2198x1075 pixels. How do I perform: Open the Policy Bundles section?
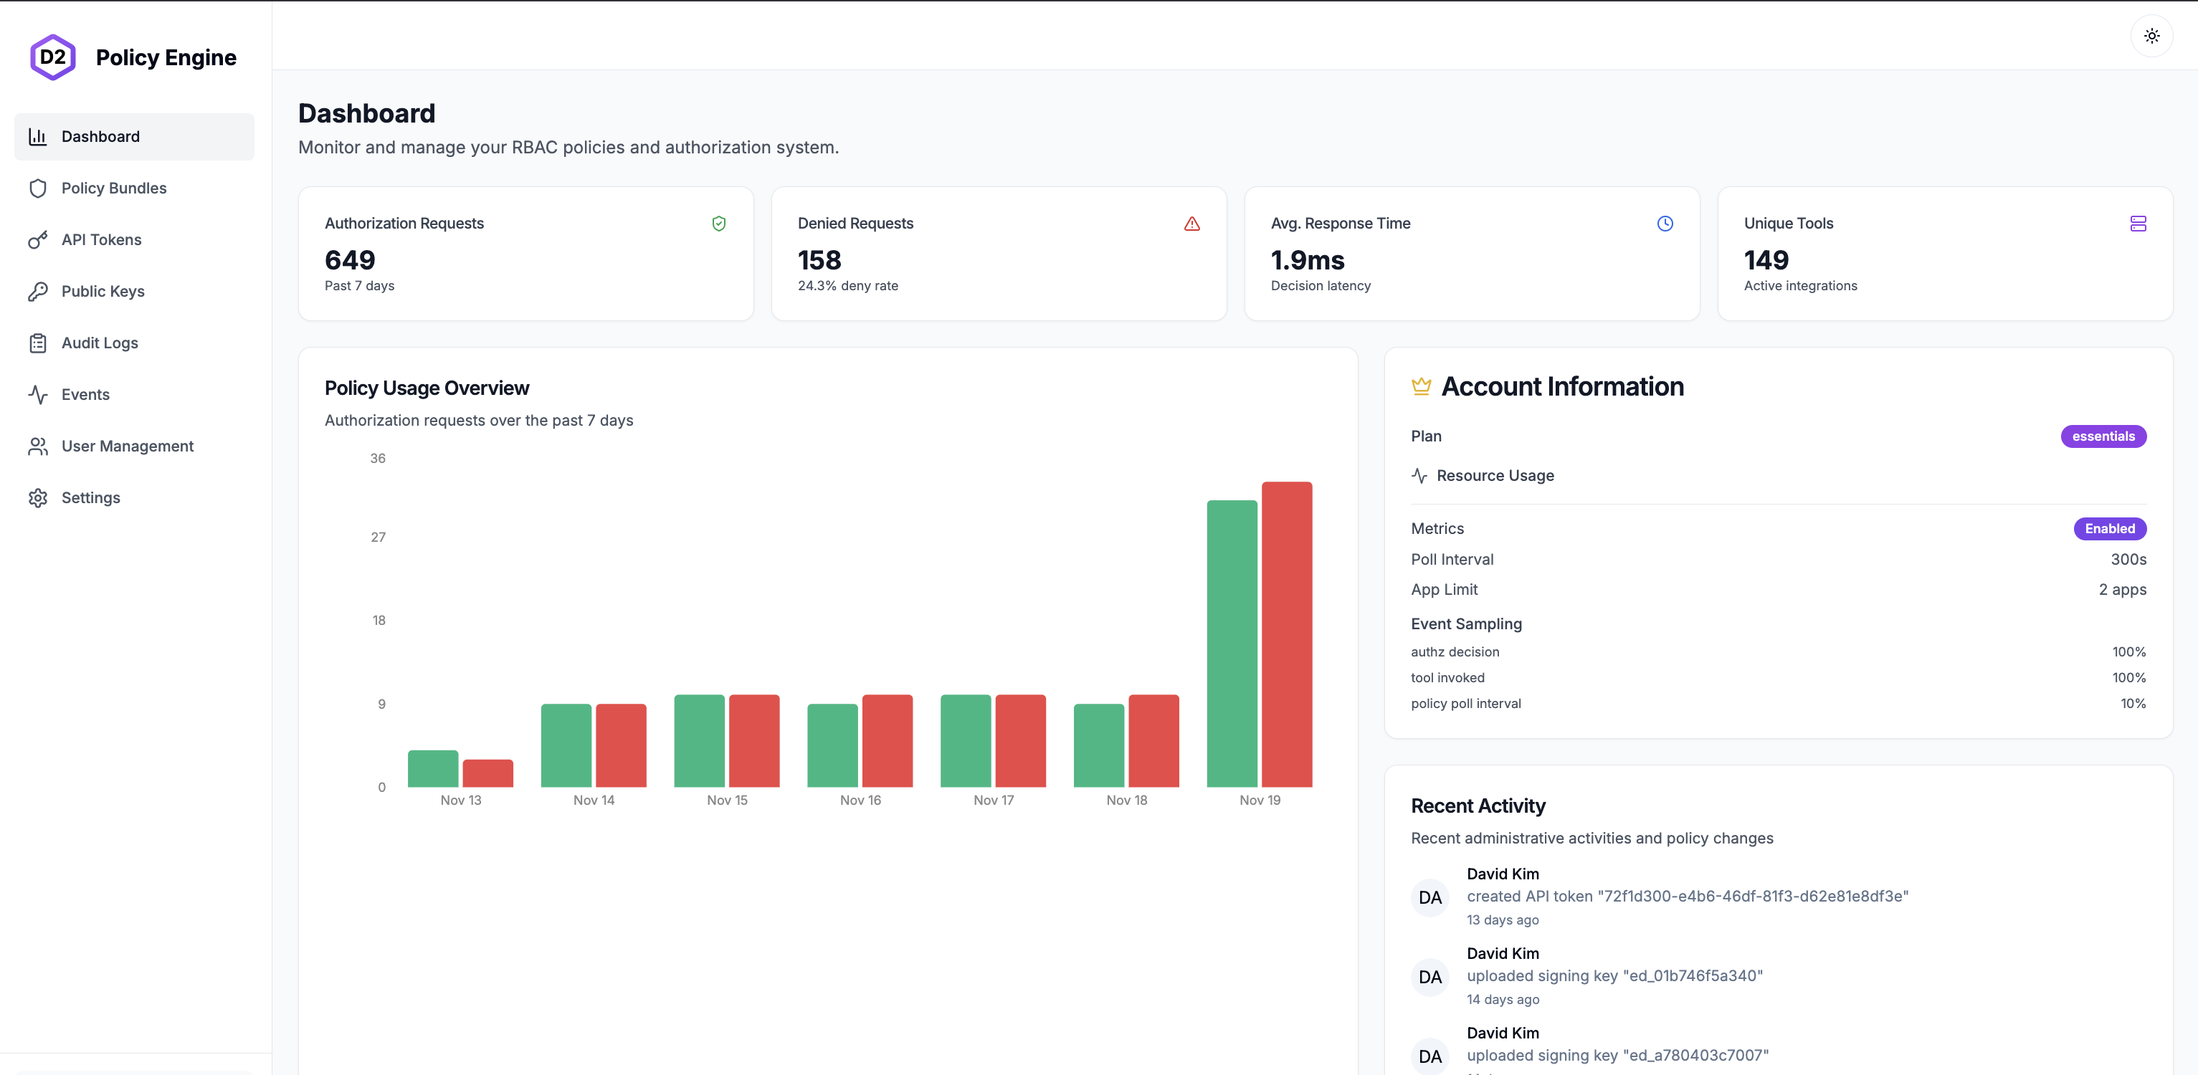click(113, 188)
